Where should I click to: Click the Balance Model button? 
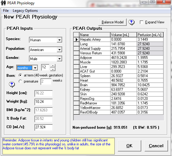coord(113,22)
